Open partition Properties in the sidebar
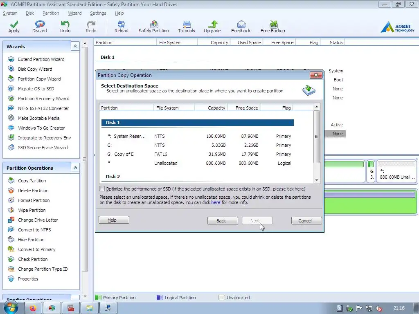 click(x=28, y=279)
